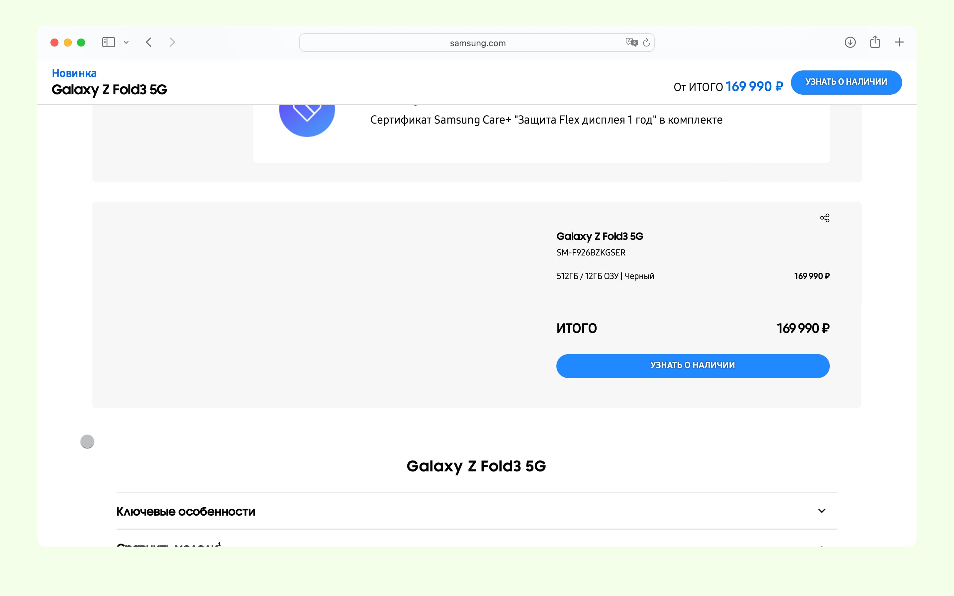Screen dimensions: 954x596
Task: Toggle the Safari sidebar icon
Action: pyautogui.click(x=108, y=42)
